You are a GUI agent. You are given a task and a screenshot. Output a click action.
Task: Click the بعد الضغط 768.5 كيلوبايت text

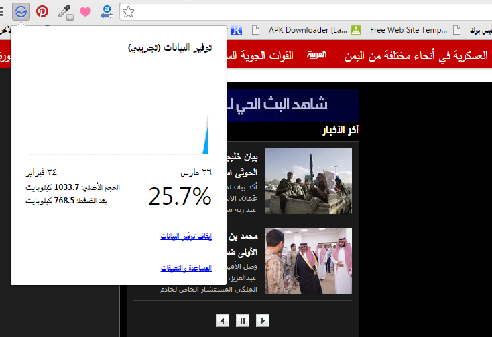coord(66,201)
